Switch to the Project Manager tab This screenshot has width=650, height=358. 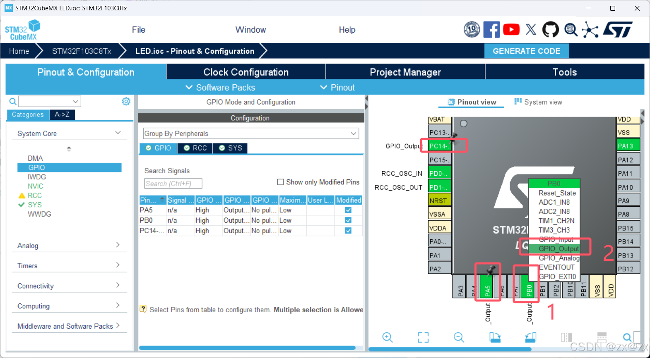coord(405,72)
